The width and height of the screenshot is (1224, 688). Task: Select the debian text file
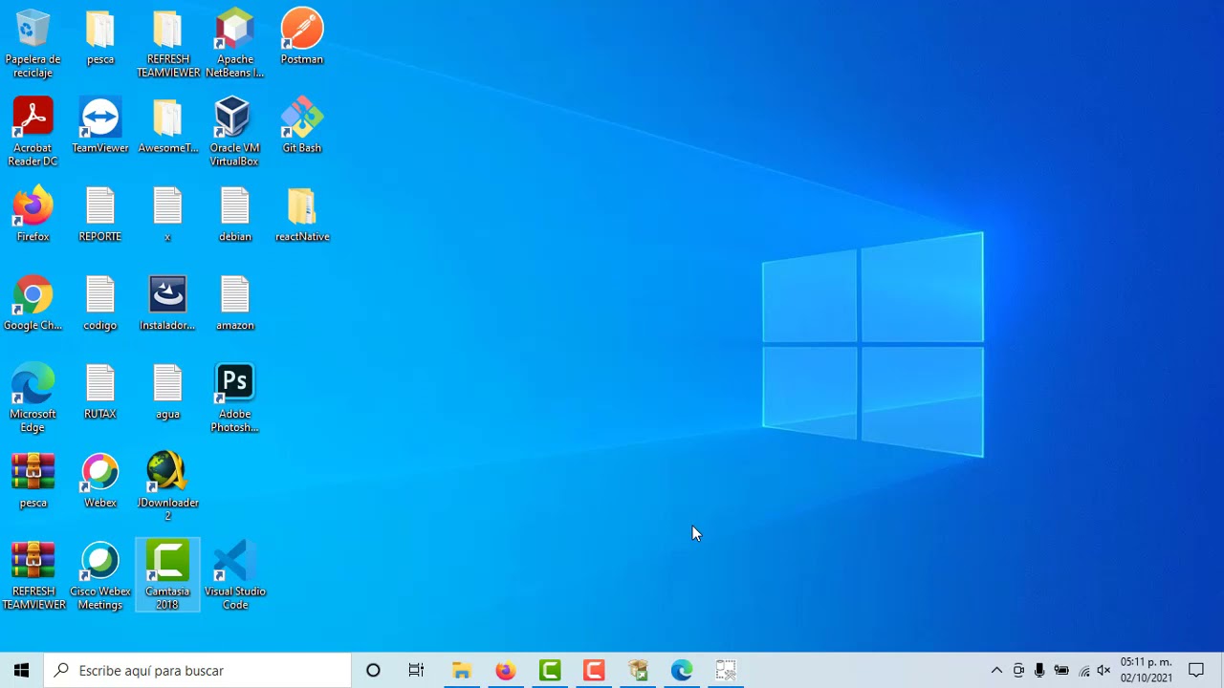click(x=234, y=215)
